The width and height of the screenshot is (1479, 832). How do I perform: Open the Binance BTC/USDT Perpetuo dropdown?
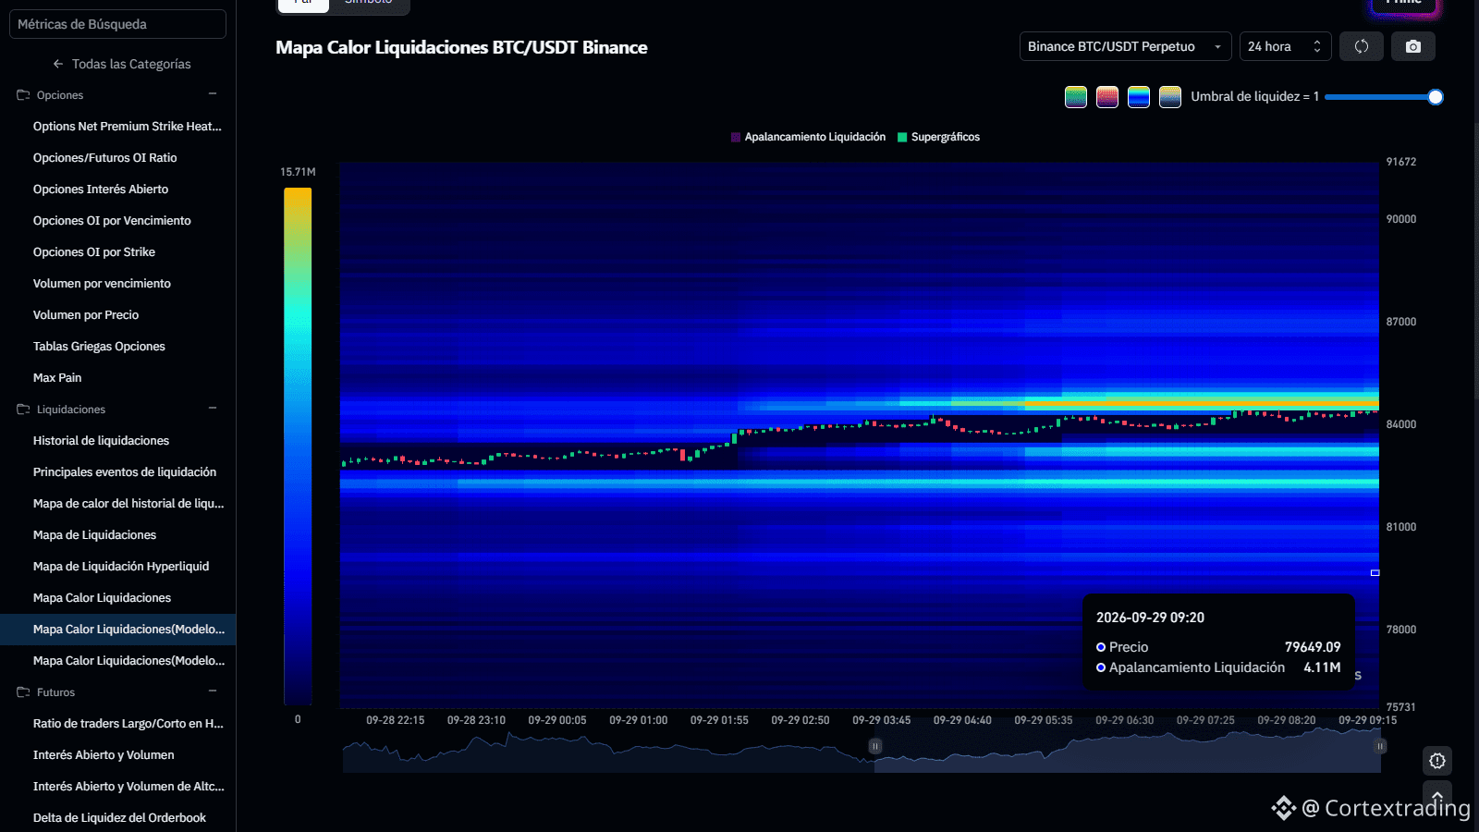tap(1126, 46)
